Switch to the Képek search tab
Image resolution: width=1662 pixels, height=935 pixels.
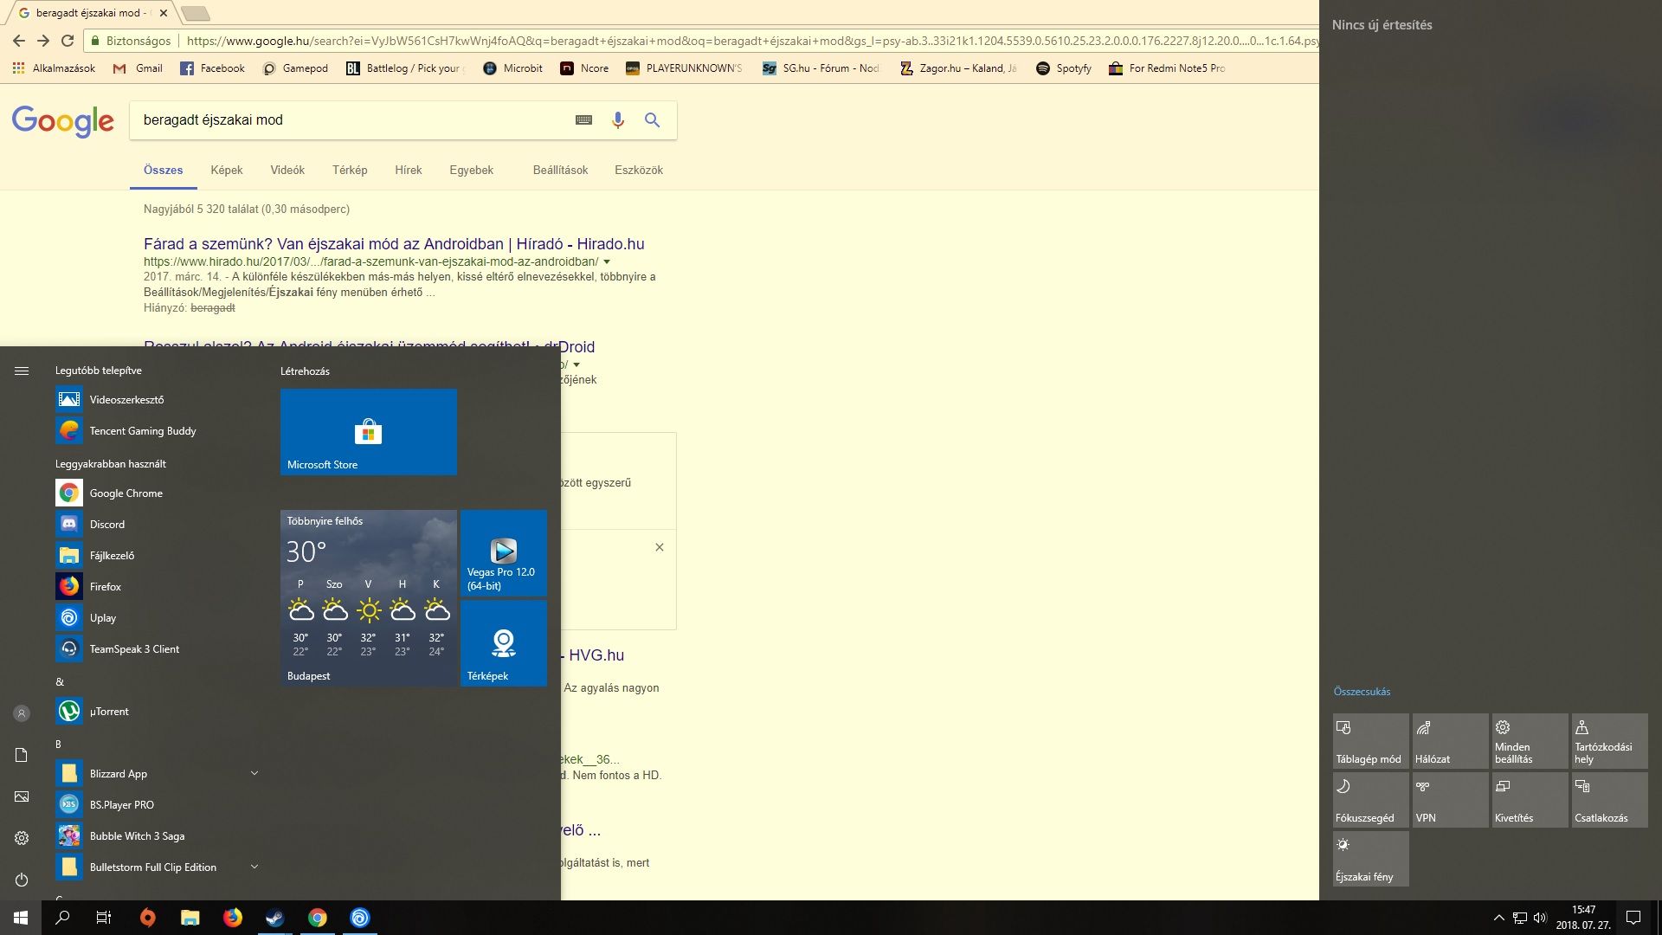[226, 170]
